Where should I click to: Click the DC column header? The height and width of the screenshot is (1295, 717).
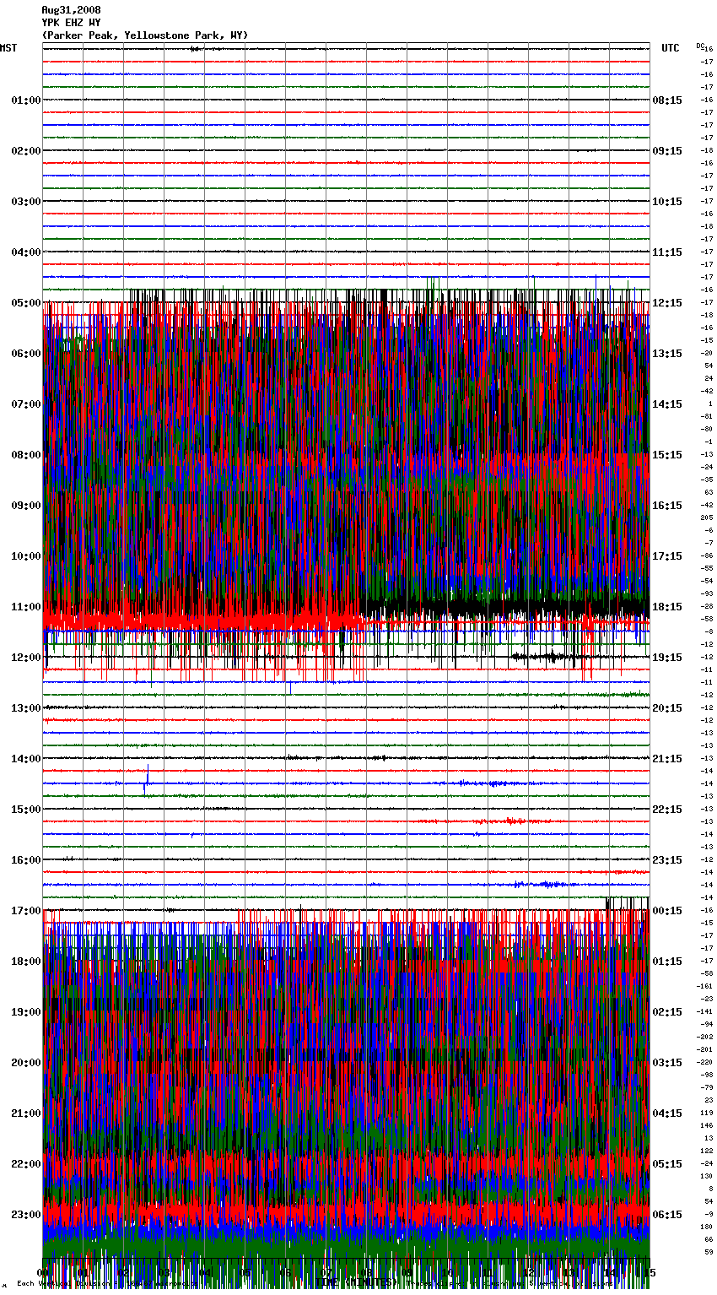pyautogui.click(x=700, y=45)
